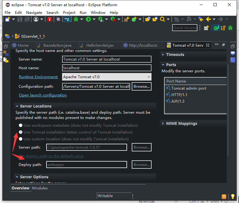The image size is (239, 203).
Task: Click Browse next to Server path
Action: pos(142,147)
